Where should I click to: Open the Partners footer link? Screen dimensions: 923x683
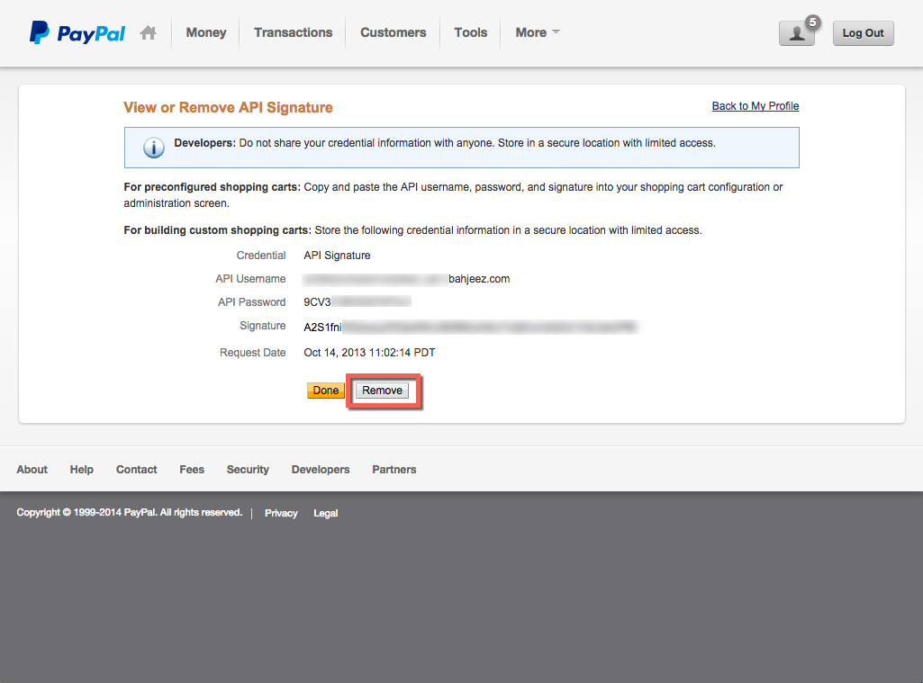click(x=394, y=470)
